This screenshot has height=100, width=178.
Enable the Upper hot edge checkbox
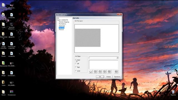click(76, 60)
